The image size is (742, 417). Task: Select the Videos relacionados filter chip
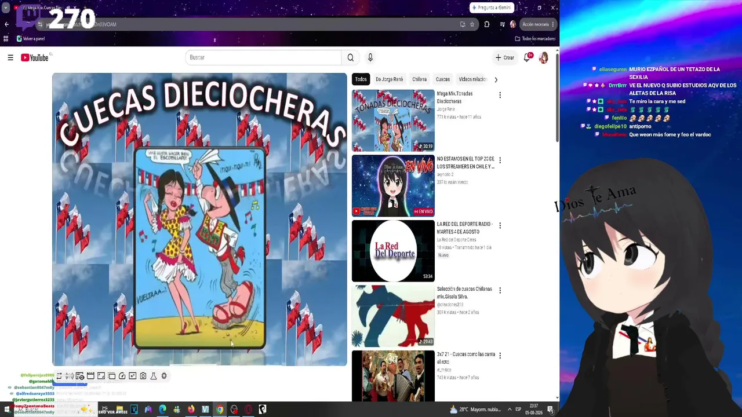click(x=472, y=79)
